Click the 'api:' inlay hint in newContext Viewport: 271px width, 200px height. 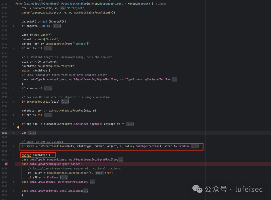(63, 8)
